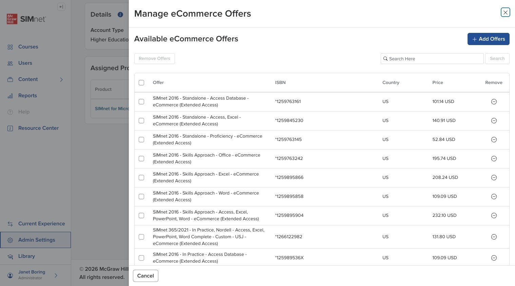Expand the Content submenu chevron

[x=61, y=80]
